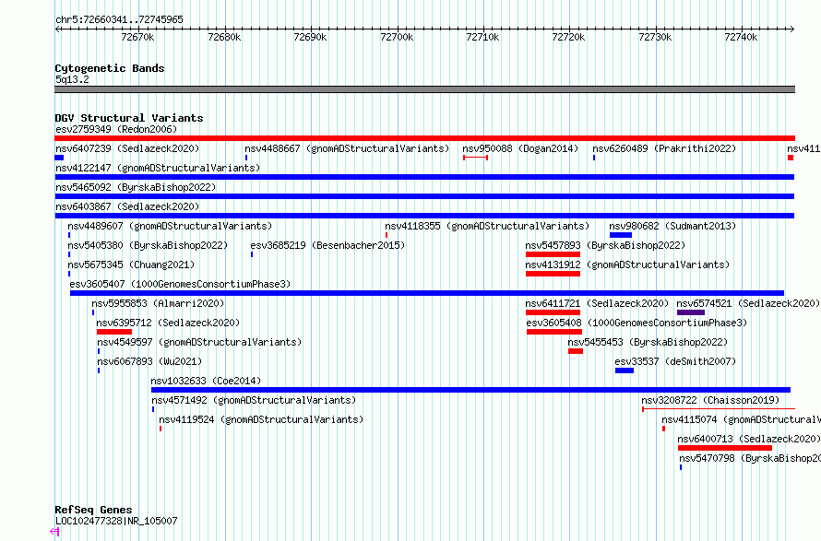Open nsv6574521 (Sedlazeck2020) variant label
821x541 pixels.
748,303
